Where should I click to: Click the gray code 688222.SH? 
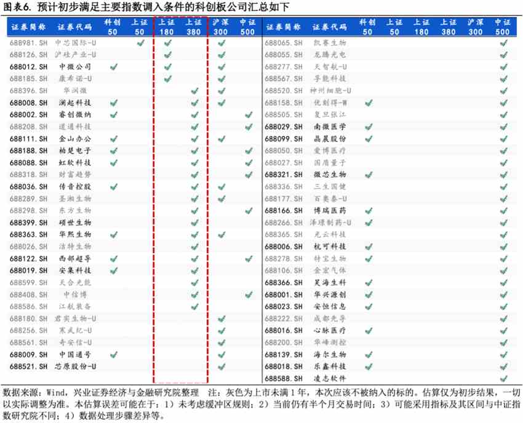click(x=284, y=318)
